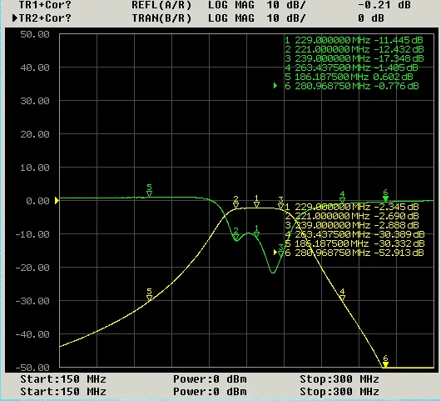Click yellow readout 221.000000 MHz -2.690 dB
The height and width of the screenshot is (401, 441).
[x=352, y=216]
